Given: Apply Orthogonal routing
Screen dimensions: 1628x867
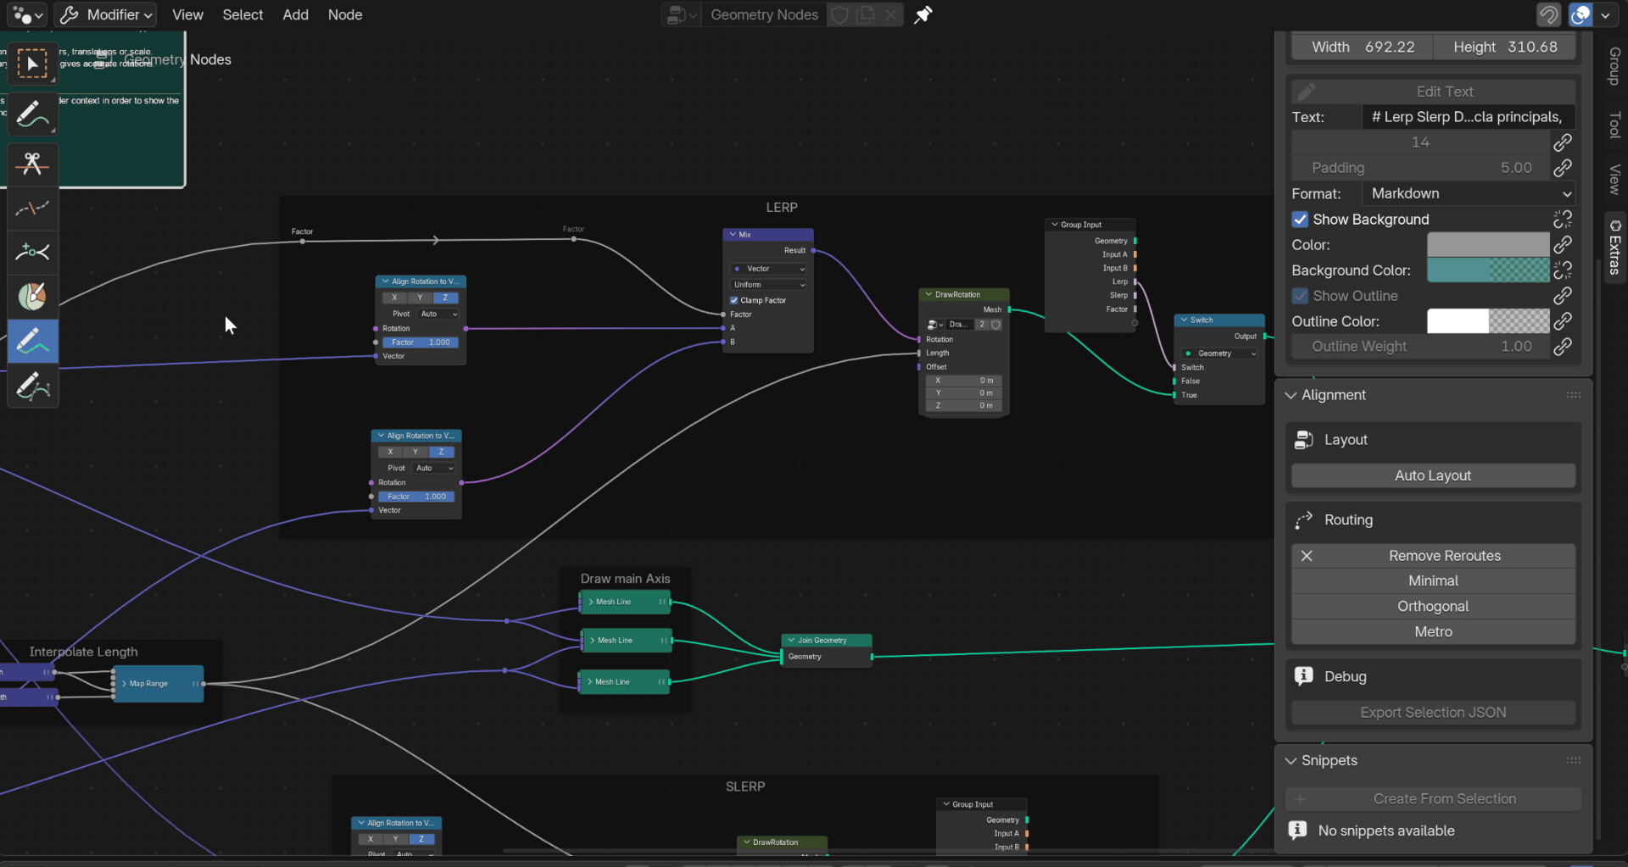Looking at the screenshot, I should click(1433, 607).
